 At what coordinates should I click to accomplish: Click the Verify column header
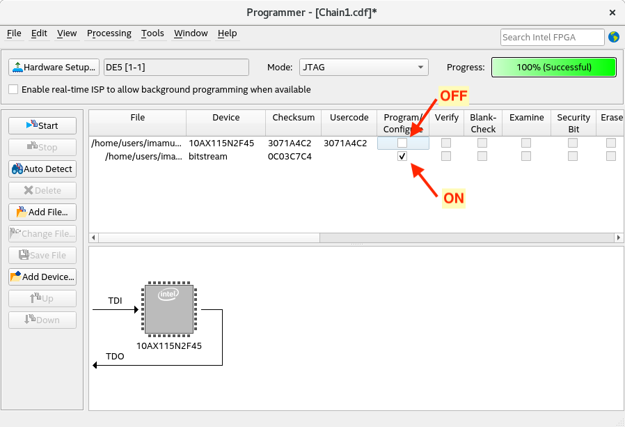446,123
